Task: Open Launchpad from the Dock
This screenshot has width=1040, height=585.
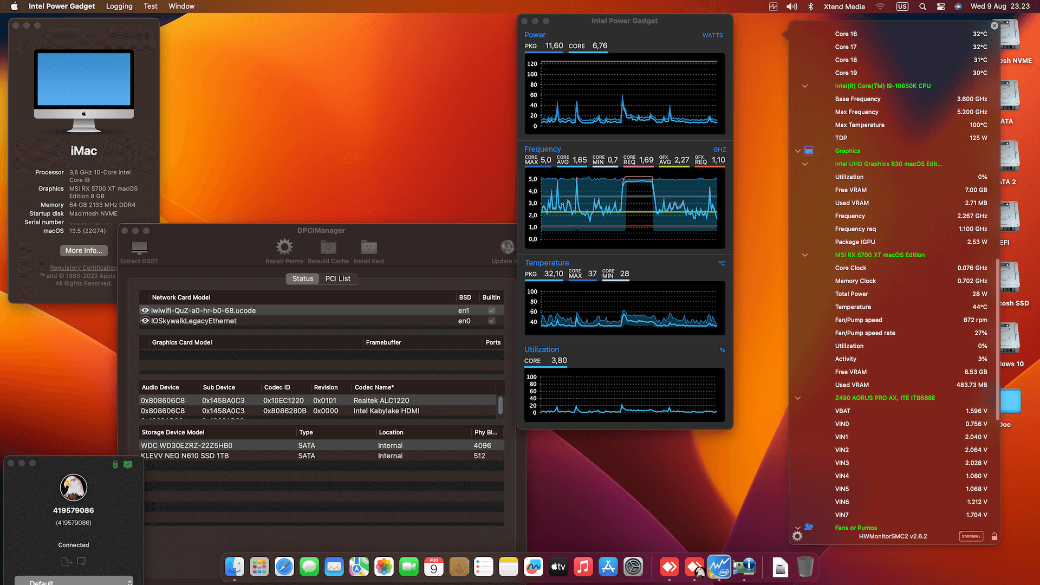Action: [259, 567]
